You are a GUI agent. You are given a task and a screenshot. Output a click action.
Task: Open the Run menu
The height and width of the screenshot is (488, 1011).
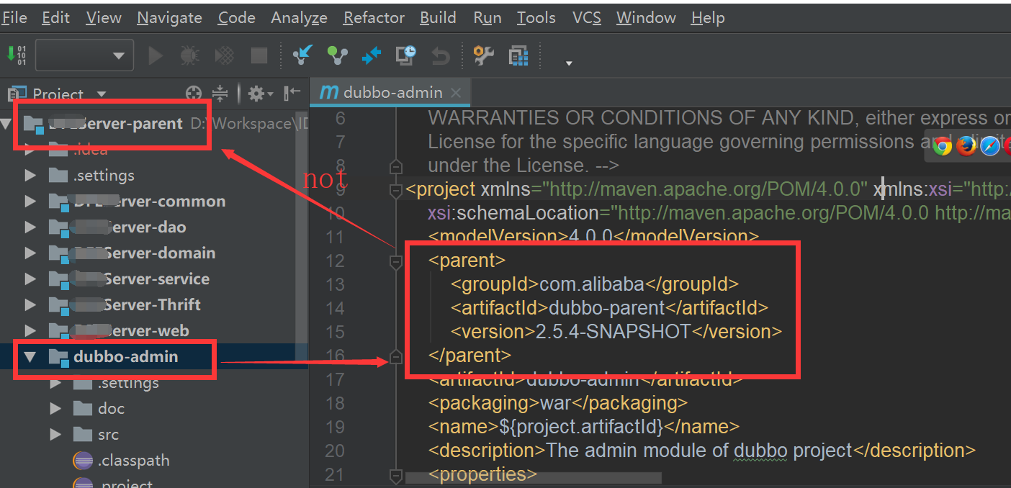point(487,18)
